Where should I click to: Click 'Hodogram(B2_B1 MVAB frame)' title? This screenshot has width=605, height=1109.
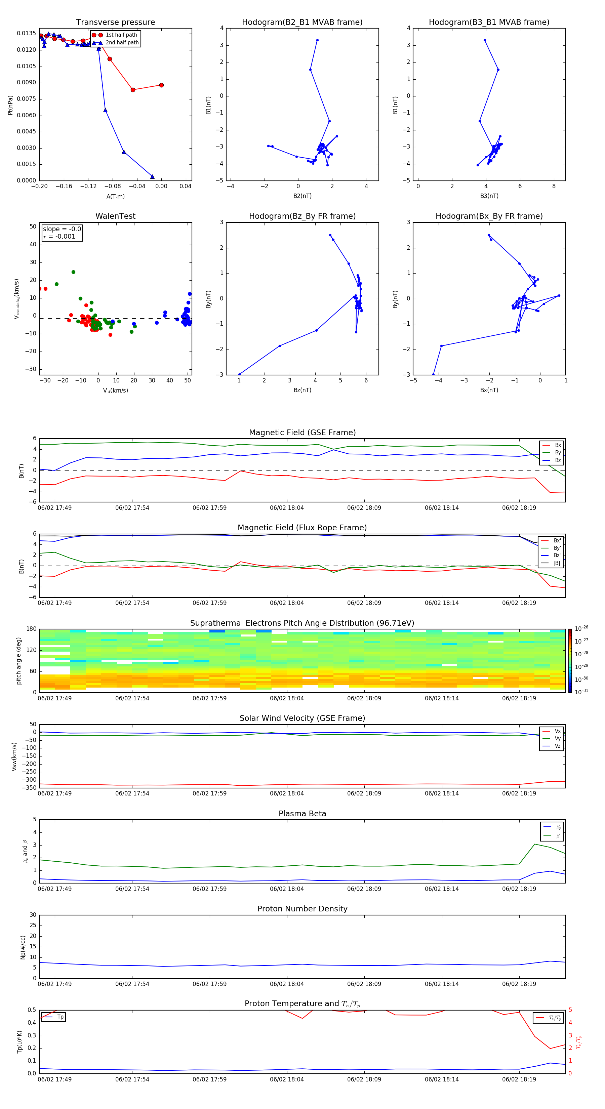302,23
